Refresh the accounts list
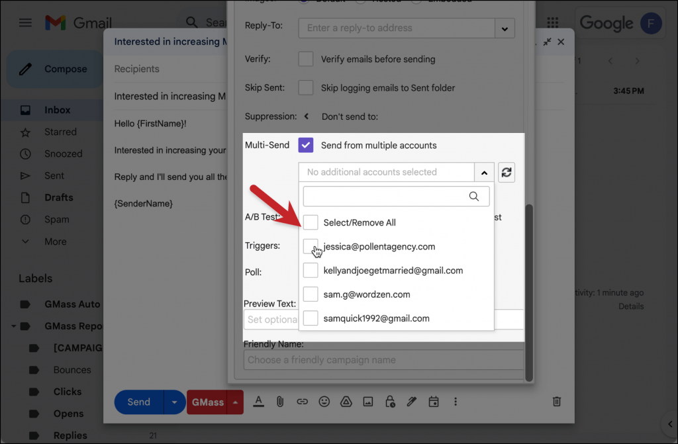This screenshot has height=444, width=678. coord(506,172)
